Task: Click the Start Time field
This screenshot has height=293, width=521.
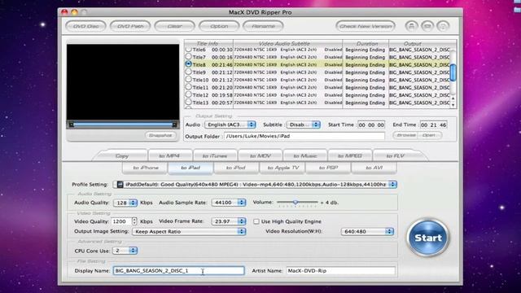Action: click(371, 125)
